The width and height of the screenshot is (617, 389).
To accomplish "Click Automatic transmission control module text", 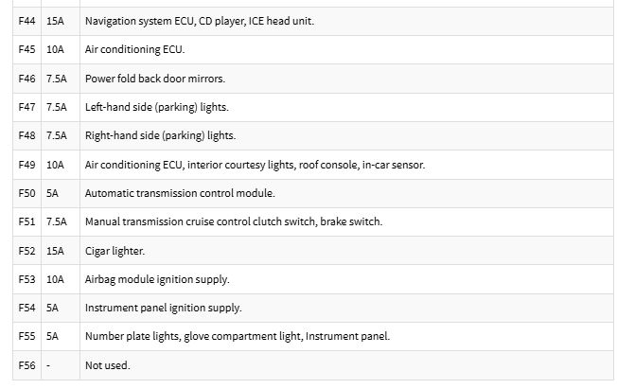I will click(x=180, y=193).
